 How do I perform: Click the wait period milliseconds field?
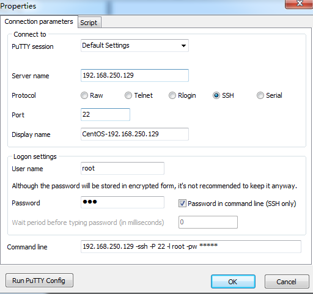coord(208,222)
